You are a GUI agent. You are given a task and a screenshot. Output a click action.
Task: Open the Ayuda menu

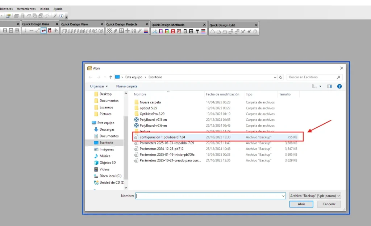pos(58,9)
